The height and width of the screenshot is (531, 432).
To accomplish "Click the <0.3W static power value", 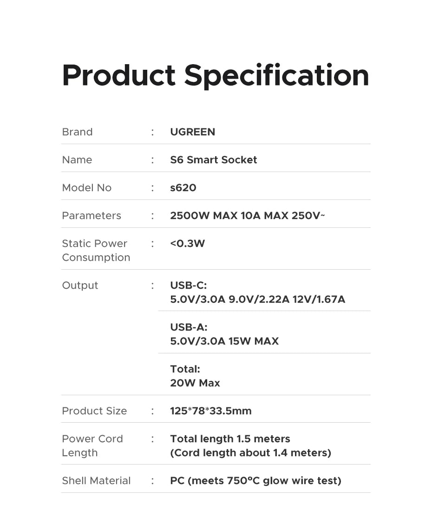I will 187,243.
